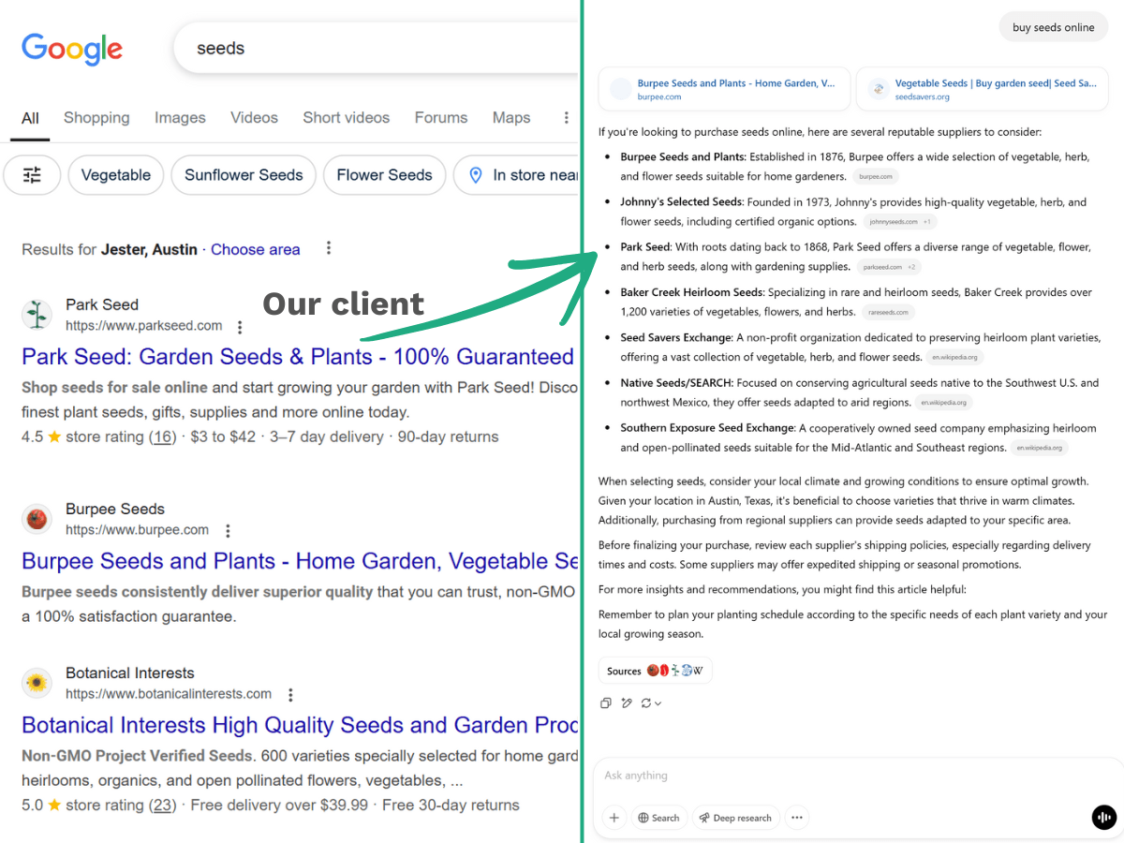Viewport: 1124px width, 843px height.
Task: Click the Baker Creek Heirloom Seeds bold text
Action: point(691,292)
